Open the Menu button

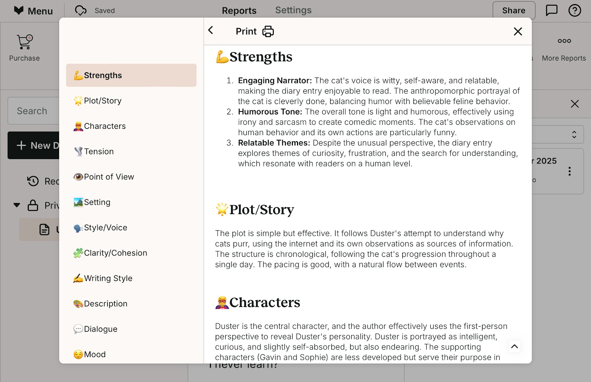(33, 11)
